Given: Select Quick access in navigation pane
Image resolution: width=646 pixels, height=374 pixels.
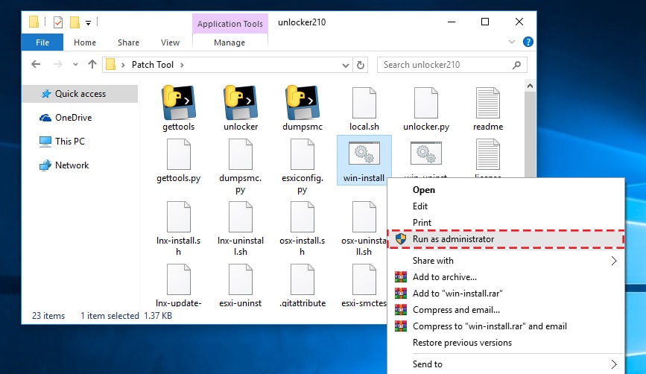Looking at the screenshot, I should [x=80, y=94].
